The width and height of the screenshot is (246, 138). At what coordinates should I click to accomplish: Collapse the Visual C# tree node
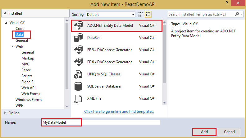coord(7,23)
